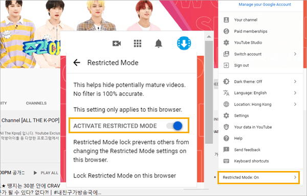The image size is (307, 196).
Task: Click the Settings gear icon
Action: click(x=226, y=115)
